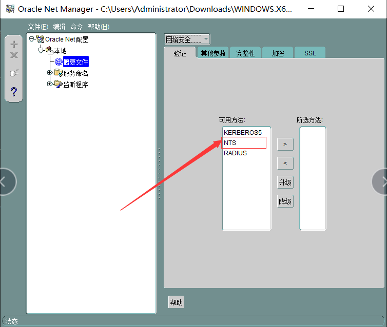Click the next image arrow on right edge
The width and height of the screenshot is (387, 327).
point(380,182)
